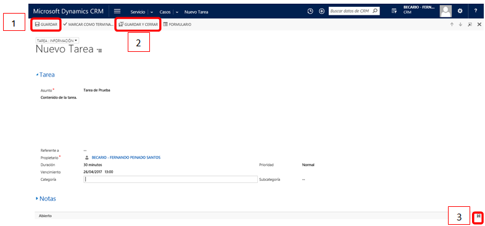Click GUARDAR Y CERRAR
Viewport: 485px width, 226px height.
[138, 25]
